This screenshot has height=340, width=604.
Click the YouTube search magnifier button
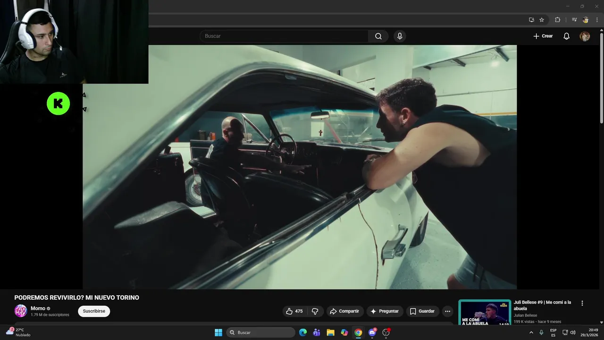pos(378,36)
